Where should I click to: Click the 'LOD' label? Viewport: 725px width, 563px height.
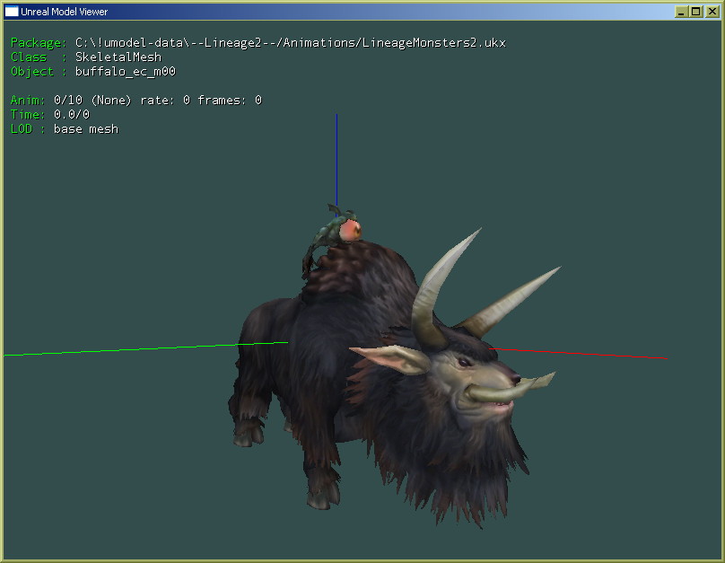coord(22,128)
